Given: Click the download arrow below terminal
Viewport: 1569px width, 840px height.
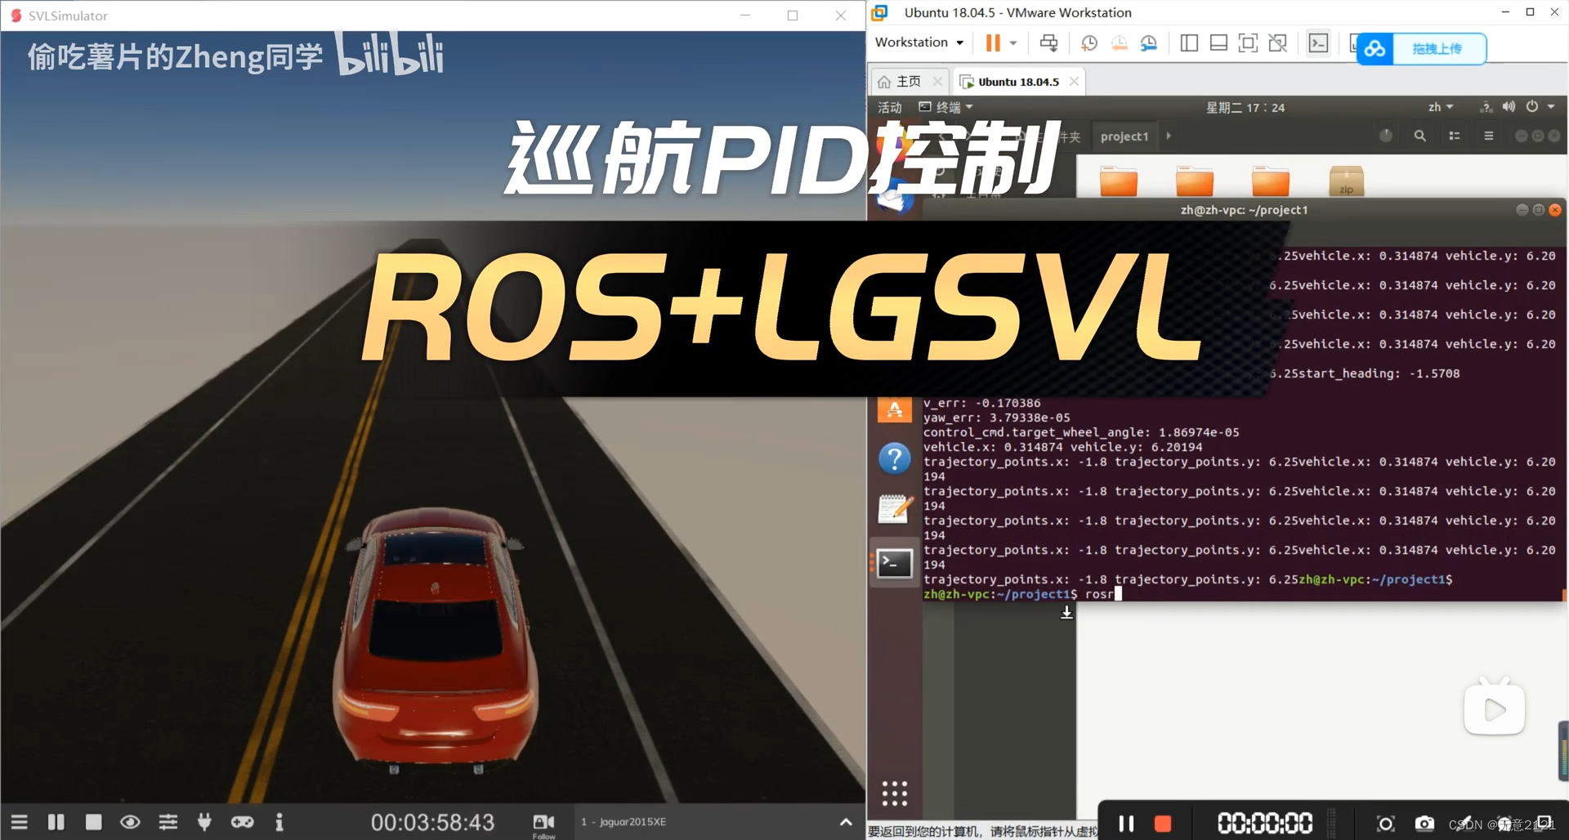Looking at the screenshot, I should (x=1066, y=612).
